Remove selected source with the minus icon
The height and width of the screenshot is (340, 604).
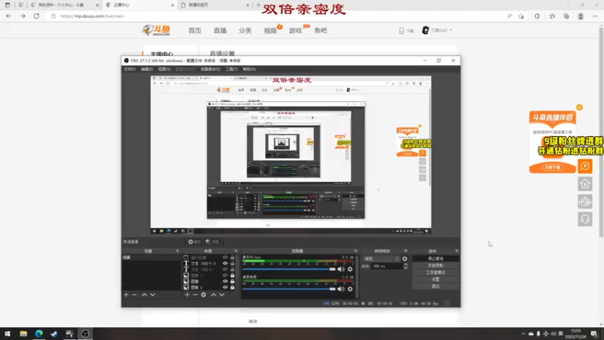(x=196, y=295)
